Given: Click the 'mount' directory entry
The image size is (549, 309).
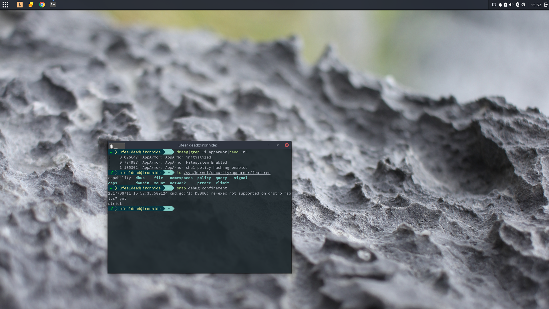Looking at the screenshot, I should pos(160,183).
